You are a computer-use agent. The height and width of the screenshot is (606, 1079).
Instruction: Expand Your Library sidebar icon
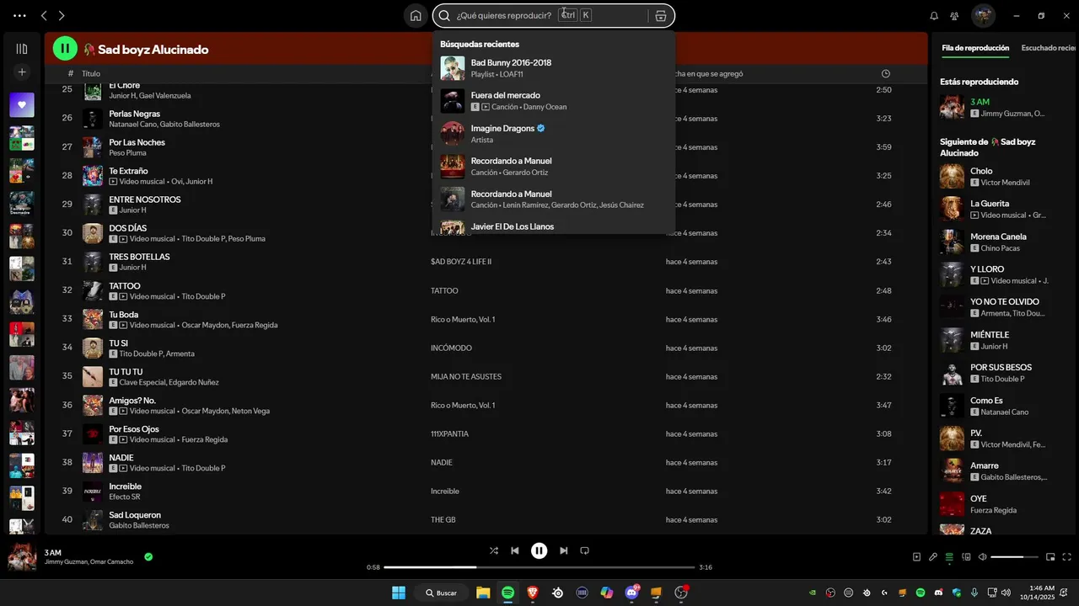pyautogui.click(x=22, y=49)
